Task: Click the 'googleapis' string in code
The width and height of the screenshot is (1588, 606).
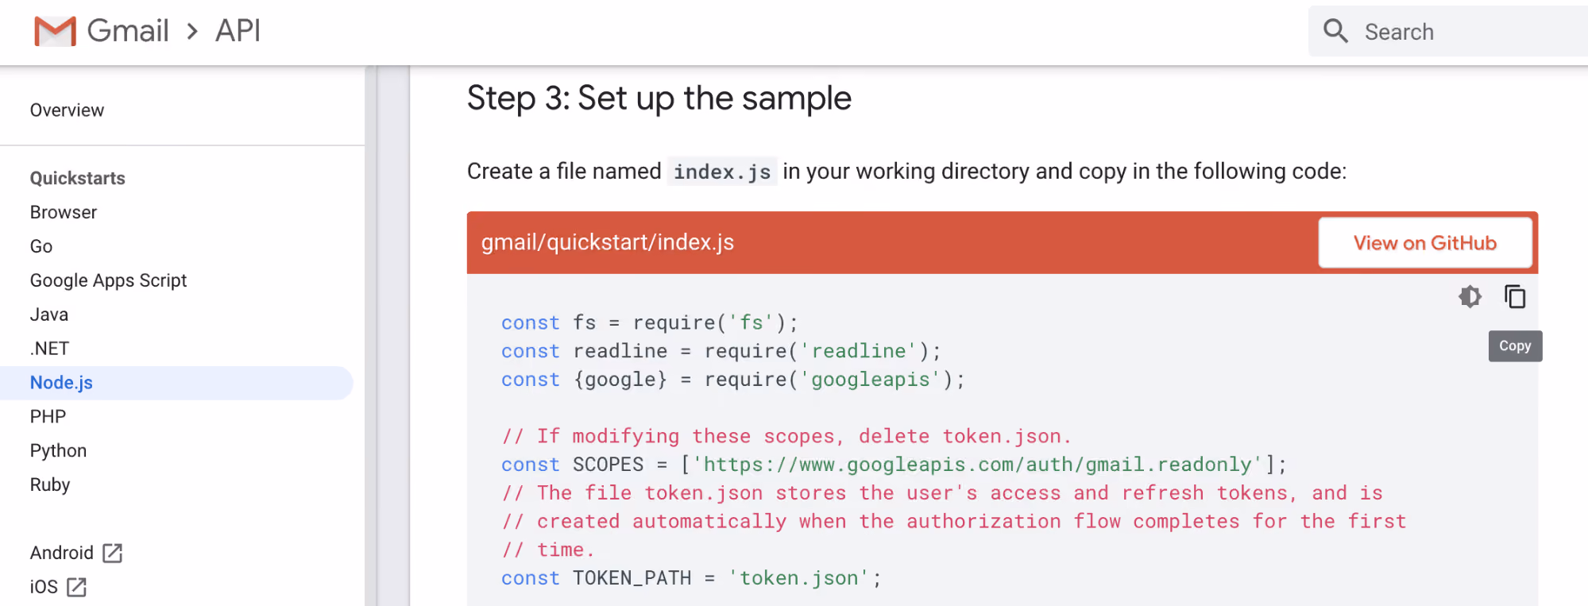Action: [x=870, y=380]
